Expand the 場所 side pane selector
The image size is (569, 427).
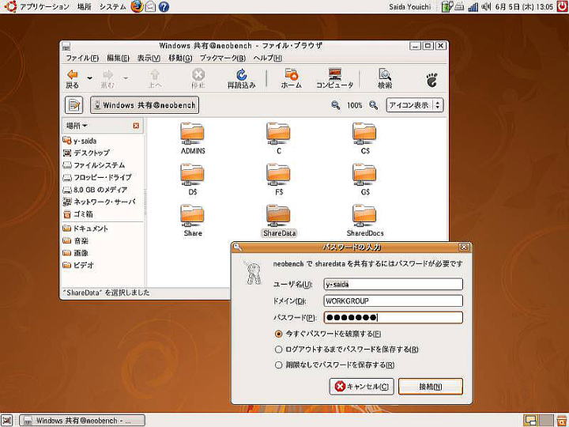click(76, 126)
